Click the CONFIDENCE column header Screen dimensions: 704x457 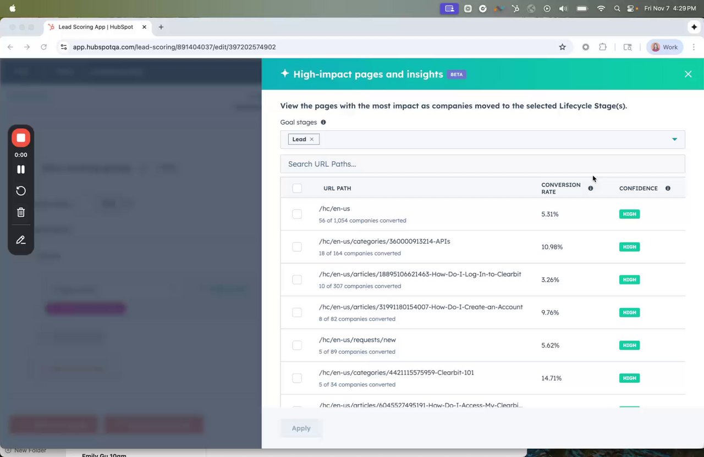(x=638, y=188)
